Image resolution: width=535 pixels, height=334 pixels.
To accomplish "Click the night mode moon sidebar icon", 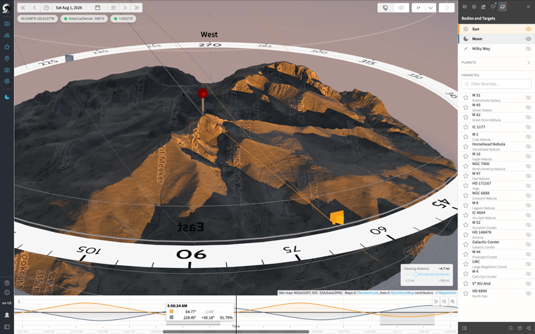I will tap(7, 97).
